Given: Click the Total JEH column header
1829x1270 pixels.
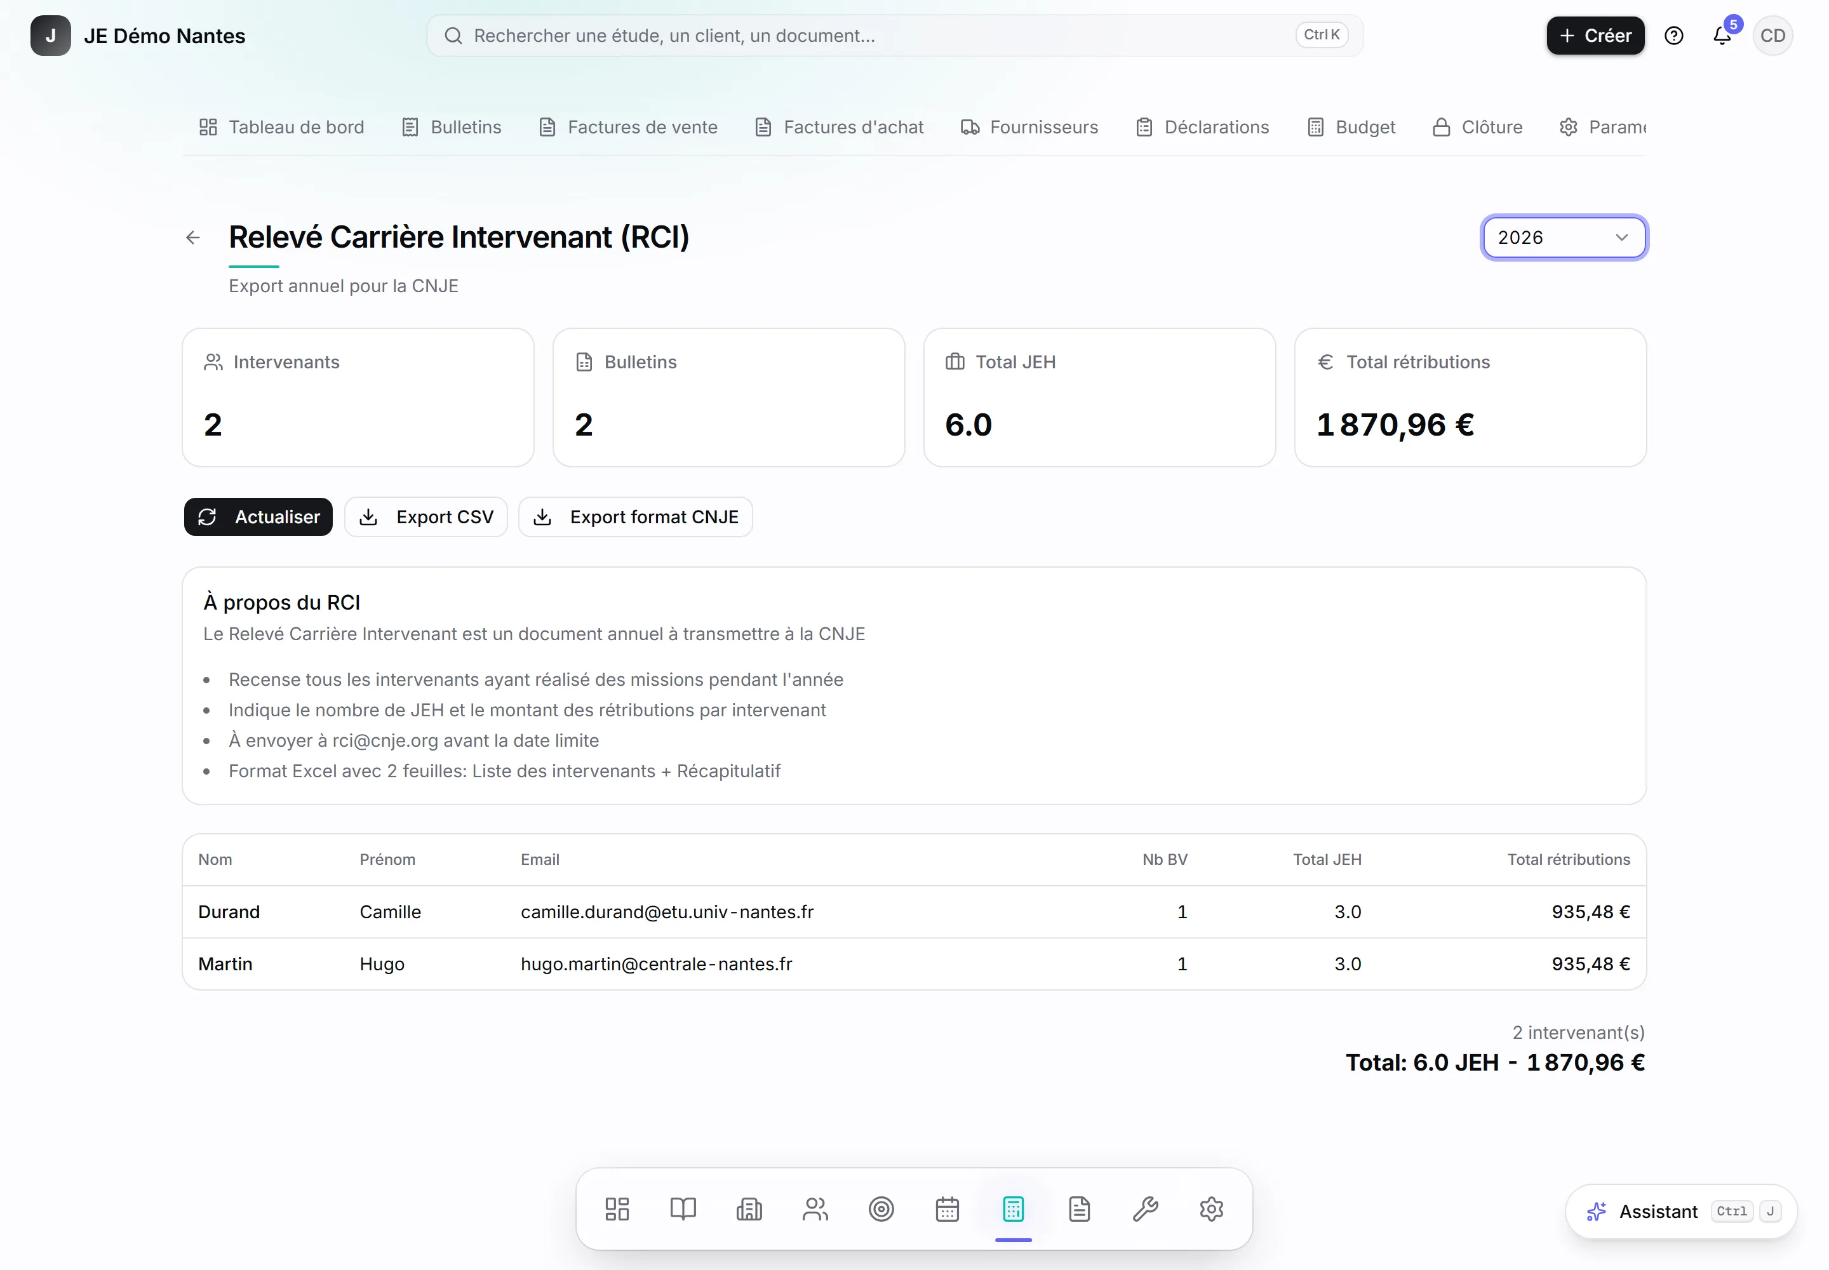Looking at the screenshot, I should (x=1327, y=859).
